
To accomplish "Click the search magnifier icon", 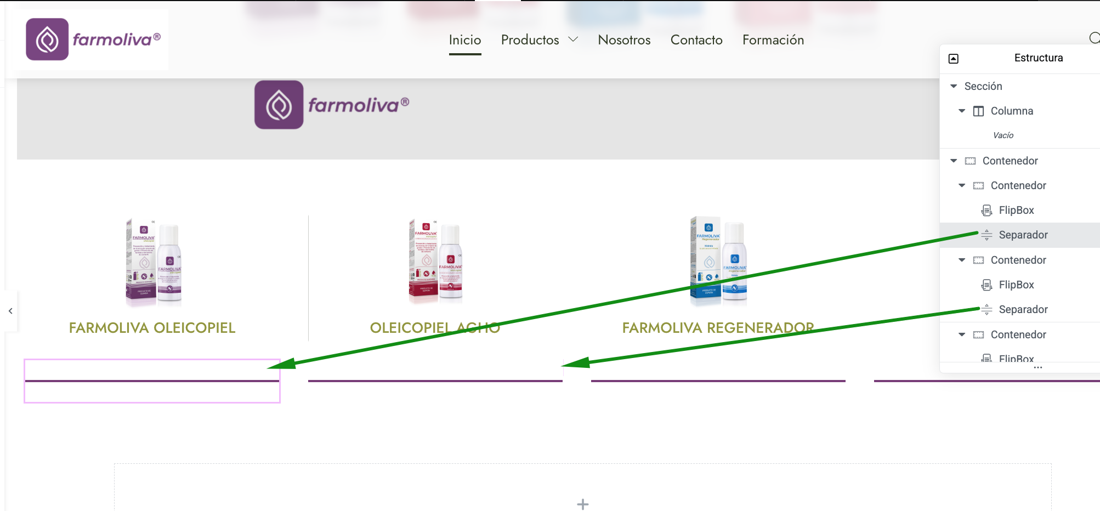I will 1095,38.
